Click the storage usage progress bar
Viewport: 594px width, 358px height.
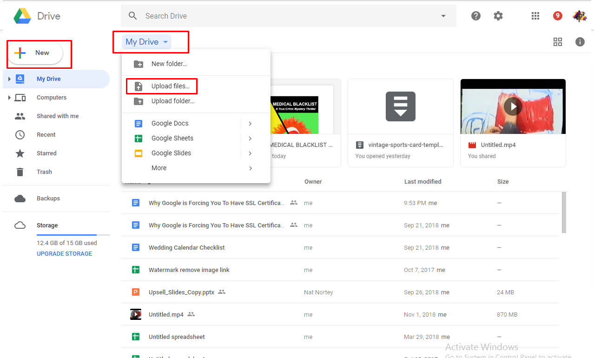coord(73,235)
